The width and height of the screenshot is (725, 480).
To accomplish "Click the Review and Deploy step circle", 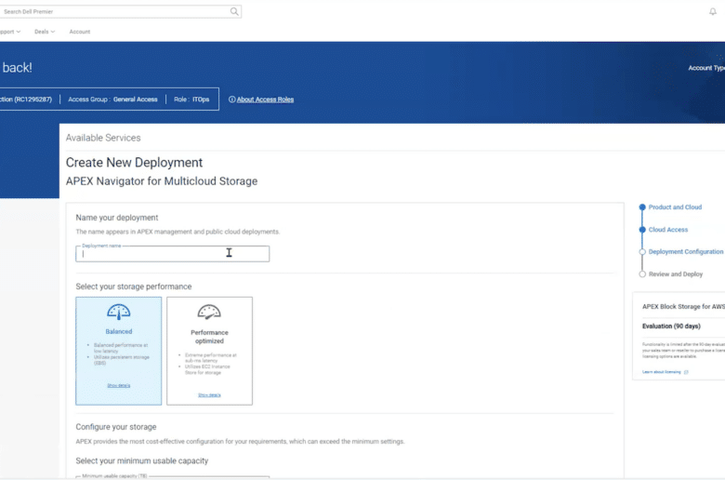I will pyautogui.click(x=642, y=274).
